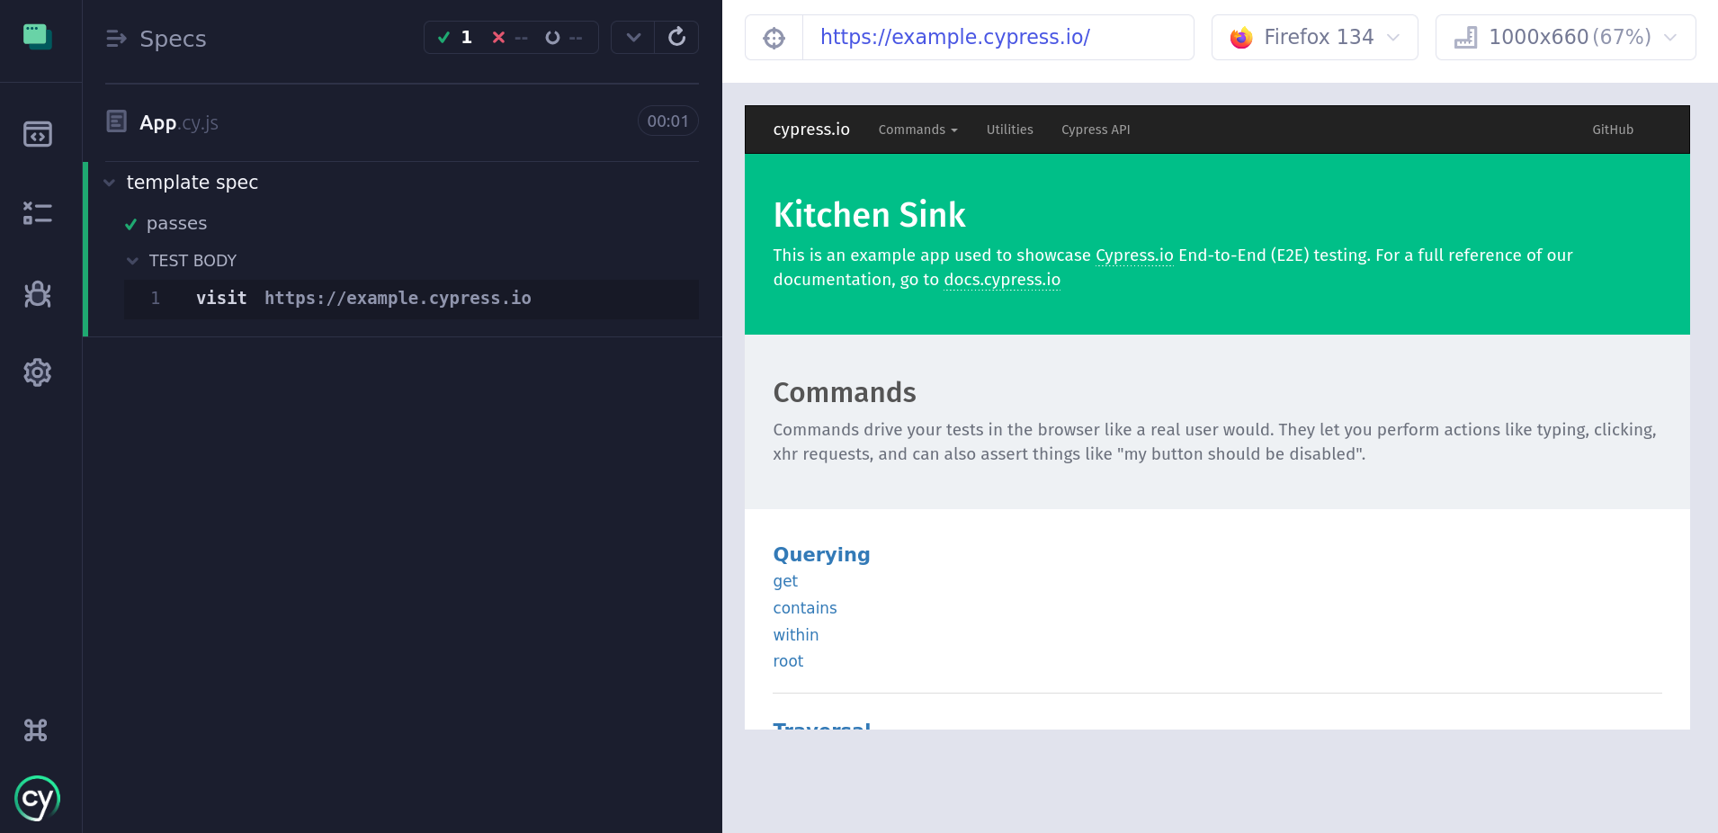The height and width of the screenshot is (833, 1718).
Task: View keyboard shortcuts with the command icon
Action: 35,730
